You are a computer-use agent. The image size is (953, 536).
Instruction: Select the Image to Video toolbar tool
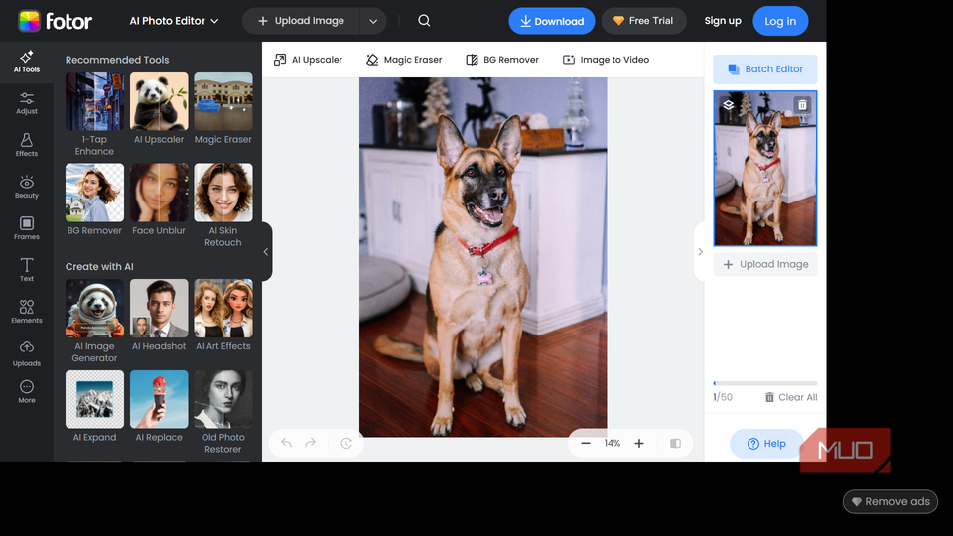point(606,60)
